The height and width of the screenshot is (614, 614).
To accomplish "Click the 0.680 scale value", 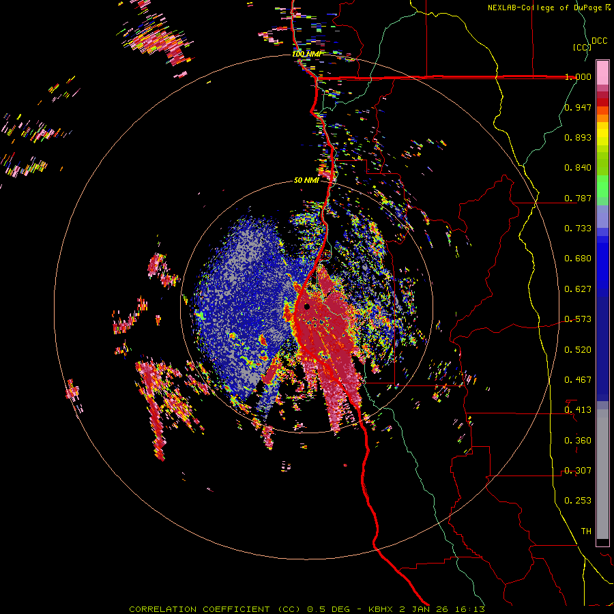I will coord(578,259).
